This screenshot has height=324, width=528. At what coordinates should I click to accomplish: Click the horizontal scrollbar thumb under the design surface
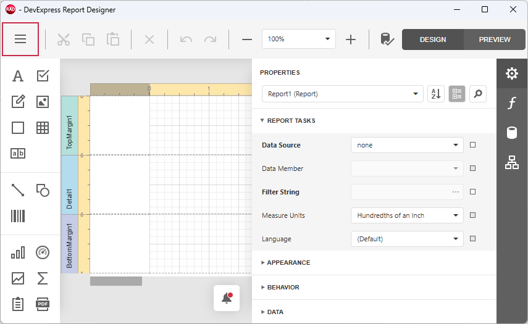click(116, 281)
